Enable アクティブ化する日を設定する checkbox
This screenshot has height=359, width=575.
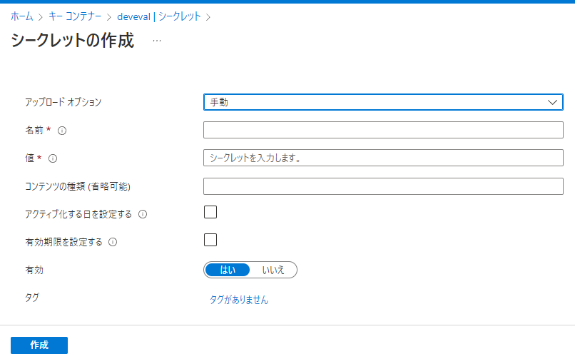tap(210, 212)
